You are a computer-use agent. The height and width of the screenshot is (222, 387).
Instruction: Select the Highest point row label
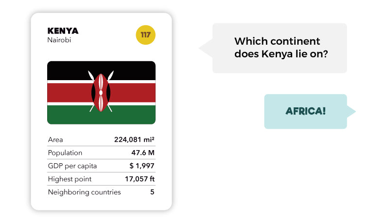click(70, 179)
